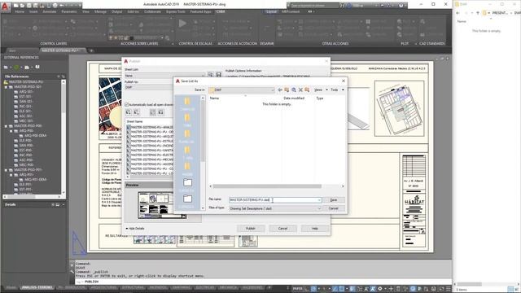Click Remove Sheets icon in Publish dialog
This screenshot has height=293, width=521.
click(136, 112)
